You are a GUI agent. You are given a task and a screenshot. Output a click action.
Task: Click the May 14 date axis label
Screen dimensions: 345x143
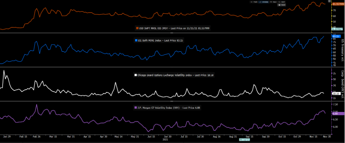(x=118, y=137)
